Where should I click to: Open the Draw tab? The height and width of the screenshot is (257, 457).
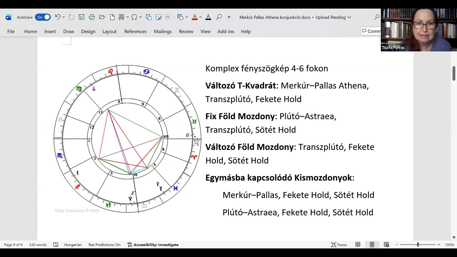[69, 31]
